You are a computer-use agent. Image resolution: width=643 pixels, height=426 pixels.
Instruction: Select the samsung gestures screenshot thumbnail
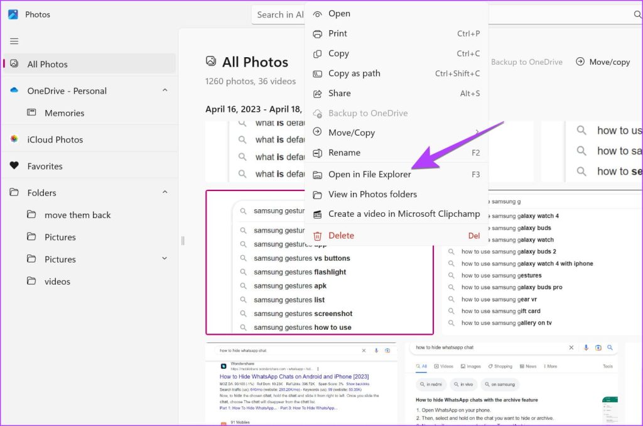[x=320, y=263]
